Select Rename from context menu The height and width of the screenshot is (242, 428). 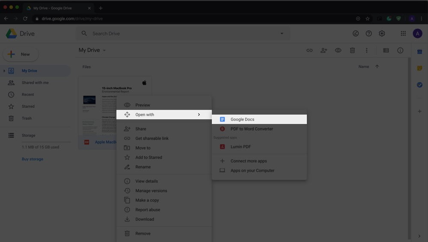tap(164, 167)
